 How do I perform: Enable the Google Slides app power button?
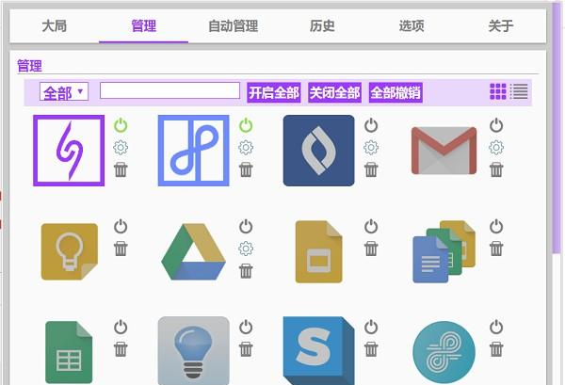click(371, 227)
